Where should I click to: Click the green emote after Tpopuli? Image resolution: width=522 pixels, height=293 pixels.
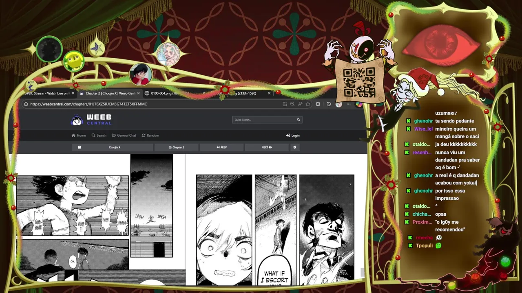[438, 246]
